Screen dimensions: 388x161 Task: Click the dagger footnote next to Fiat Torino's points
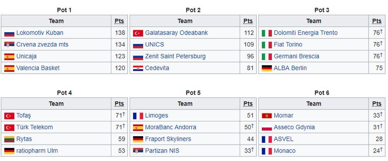(381, 43)
